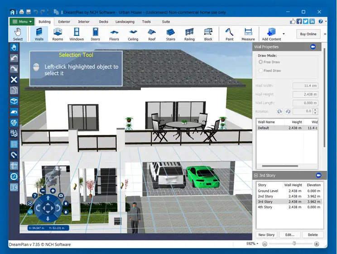The image size is (337, 254).
Task: Open the Measure tool
Action: pos(248,34)
